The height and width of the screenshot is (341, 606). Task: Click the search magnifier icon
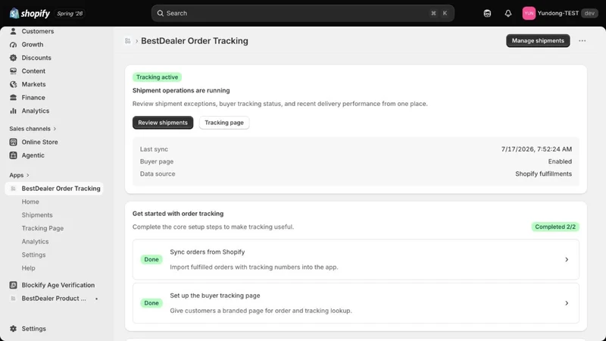pos(160,13)
